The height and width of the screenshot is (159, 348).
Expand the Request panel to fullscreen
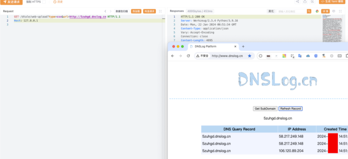pos(160,11)
